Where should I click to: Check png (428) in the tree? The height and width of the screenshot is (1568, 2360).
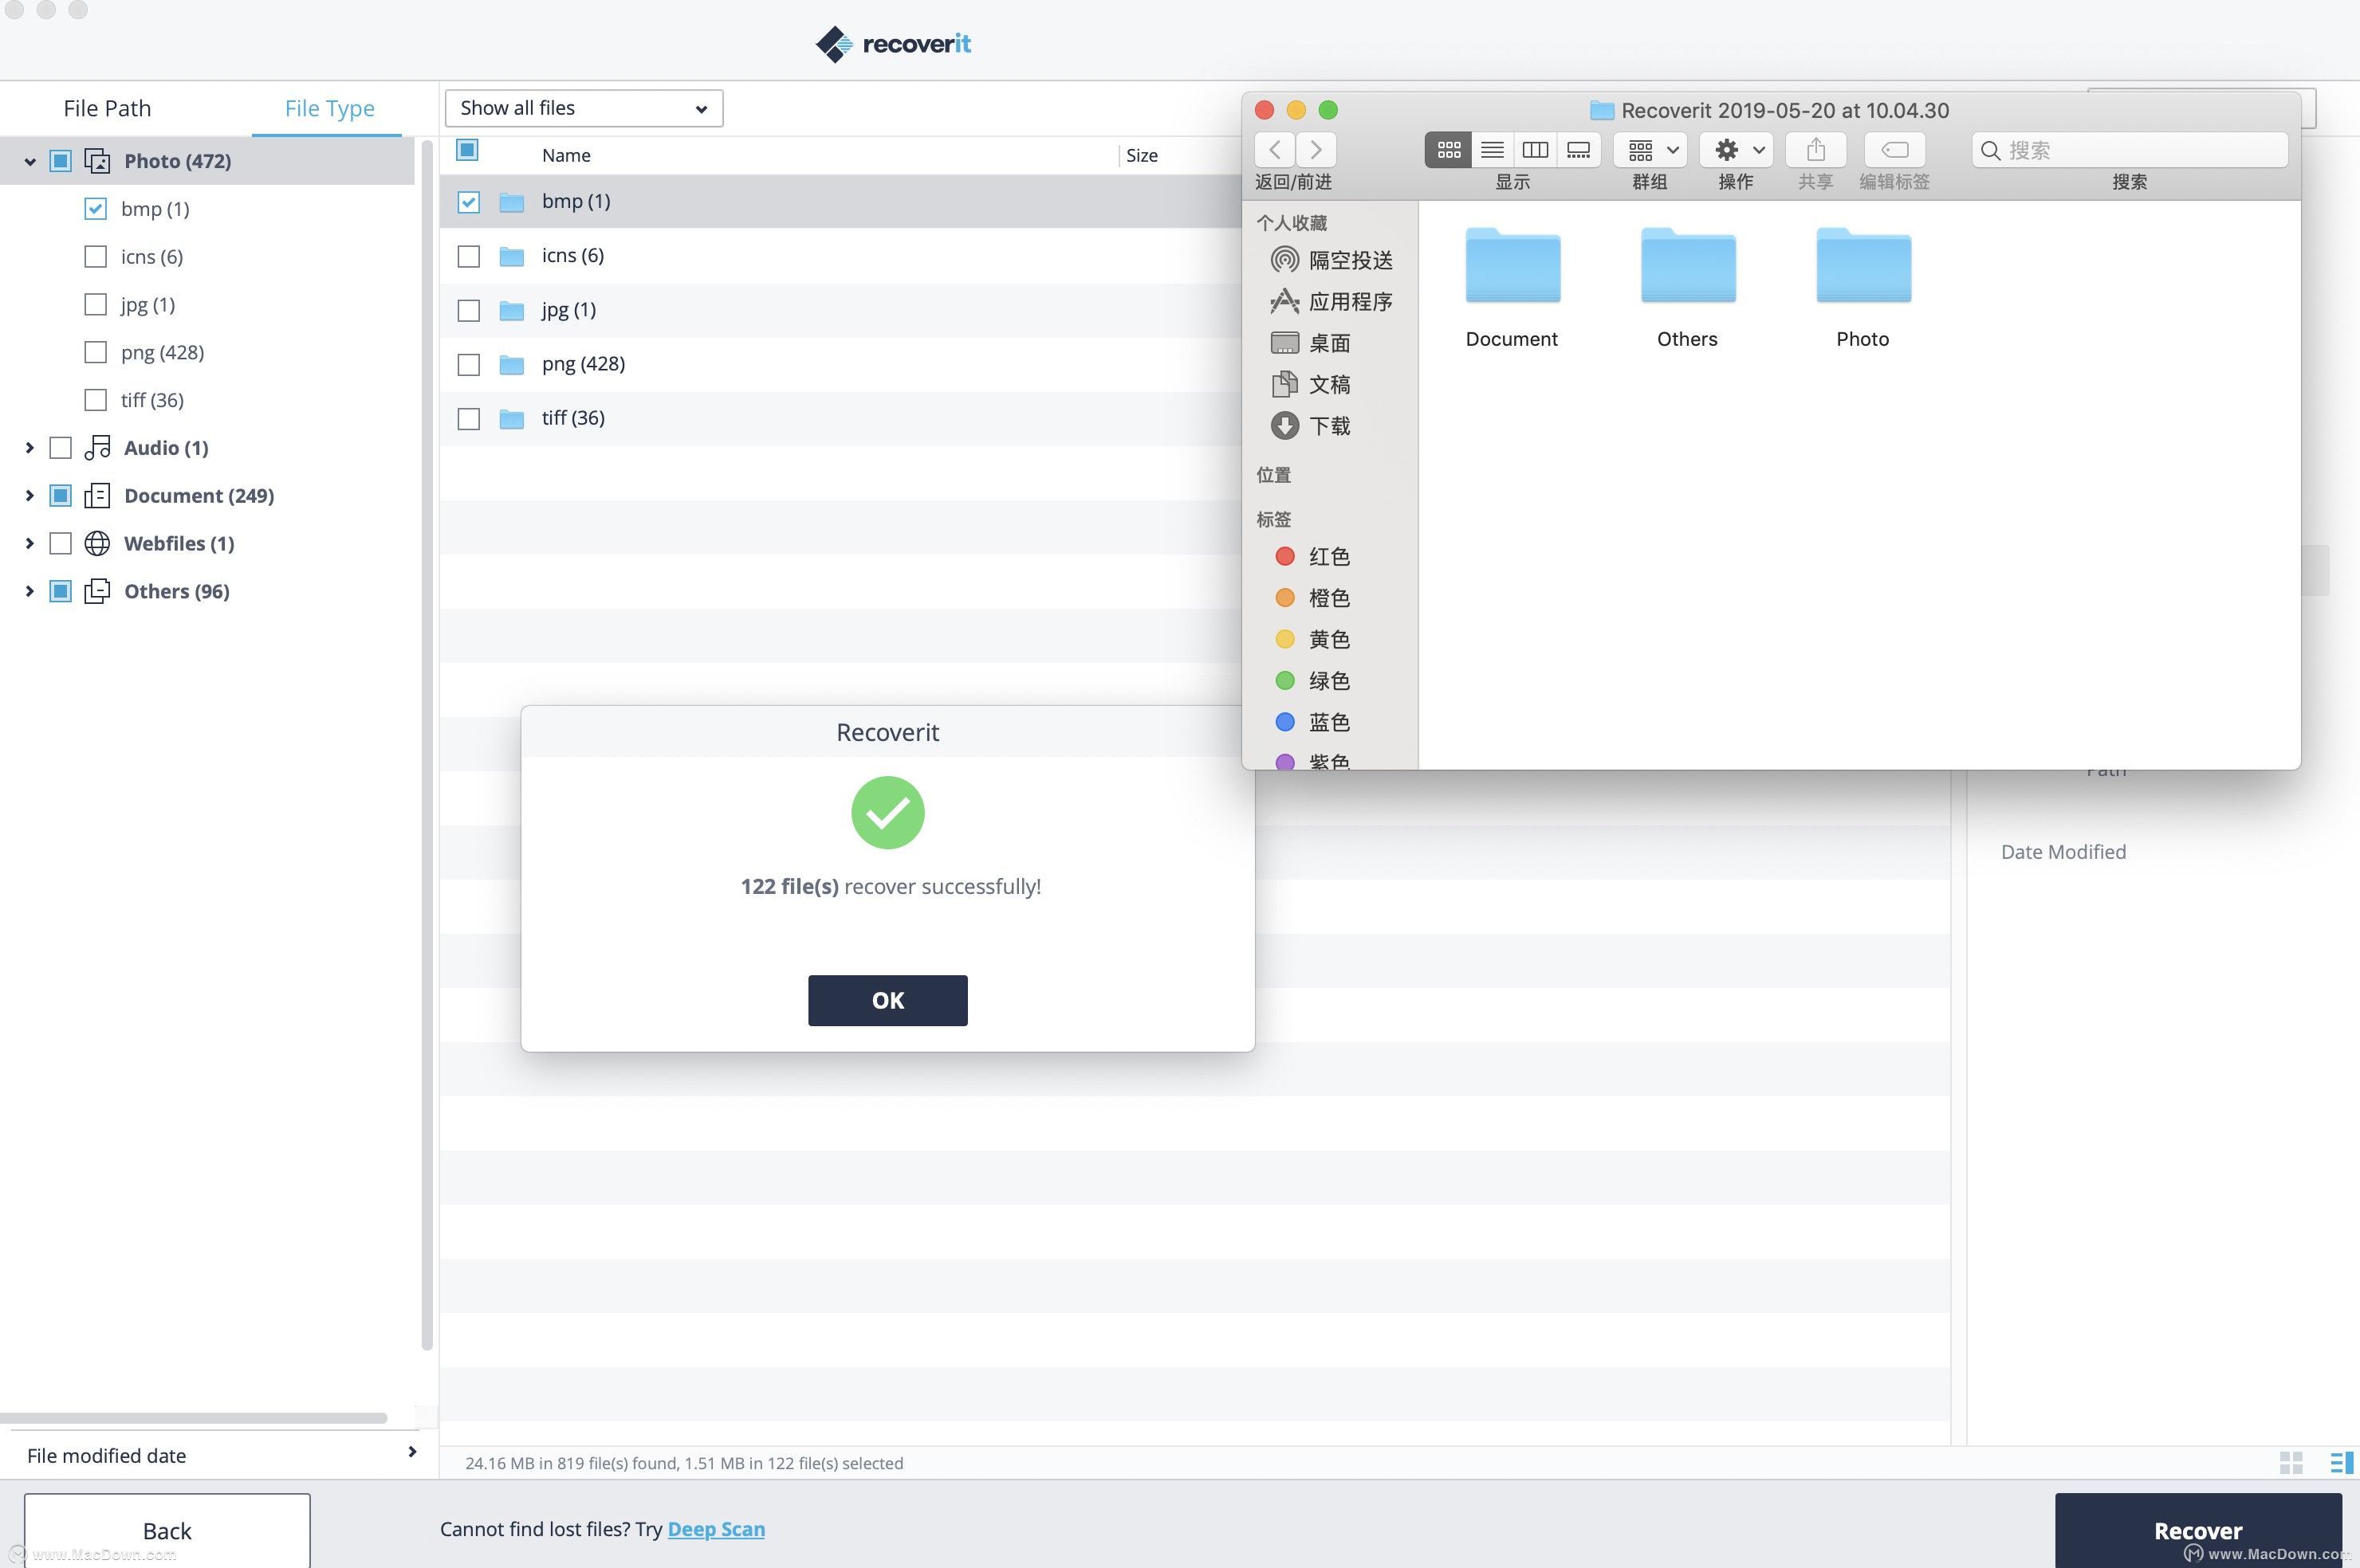click(95, 353)
